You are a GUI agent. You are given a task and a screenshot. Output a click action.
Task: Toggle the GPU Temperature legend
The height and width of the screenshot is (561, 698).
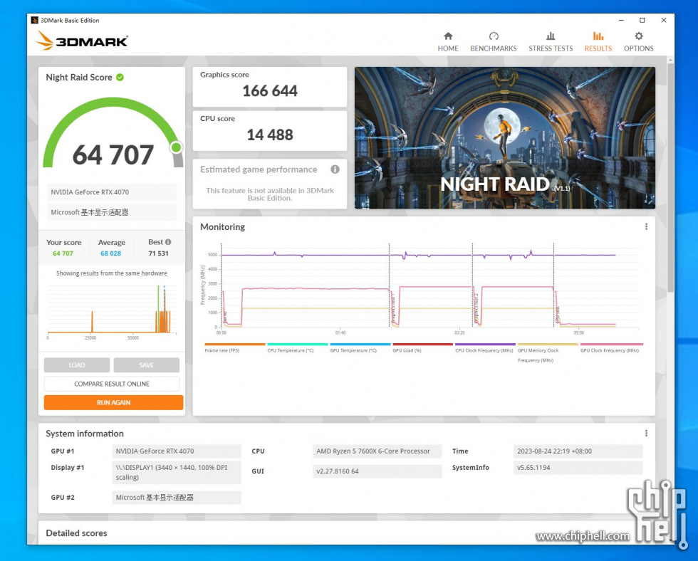(x=360, y=347)
